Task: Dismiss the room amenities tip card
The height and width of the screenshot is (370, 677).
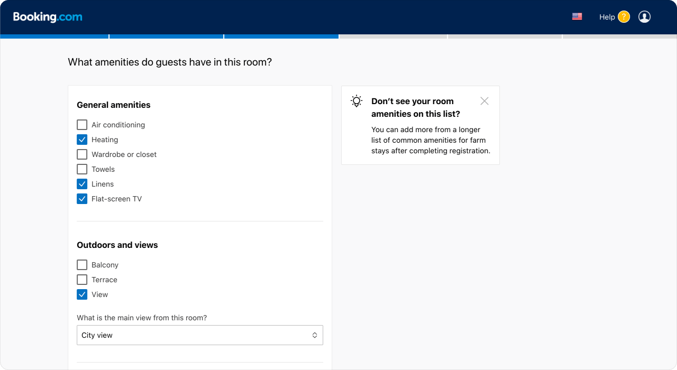Action: [484, 100]
